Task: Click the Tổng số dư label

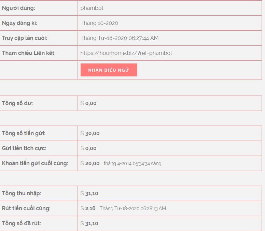Action: pos(17,103)
